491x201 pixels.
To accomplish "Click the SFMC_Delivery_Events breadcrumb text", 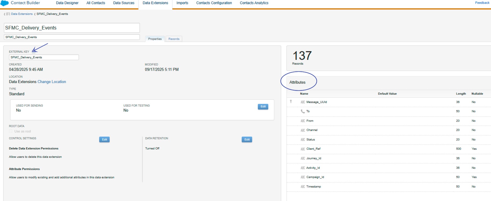I will click(52, 14).
